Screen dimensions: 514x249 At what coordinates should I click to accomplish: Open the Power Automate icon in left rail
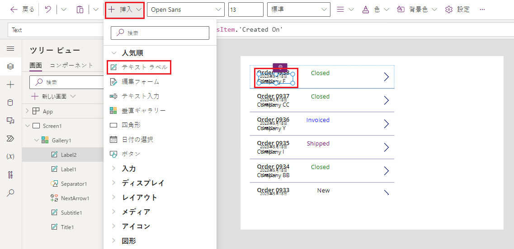(10, 139)
